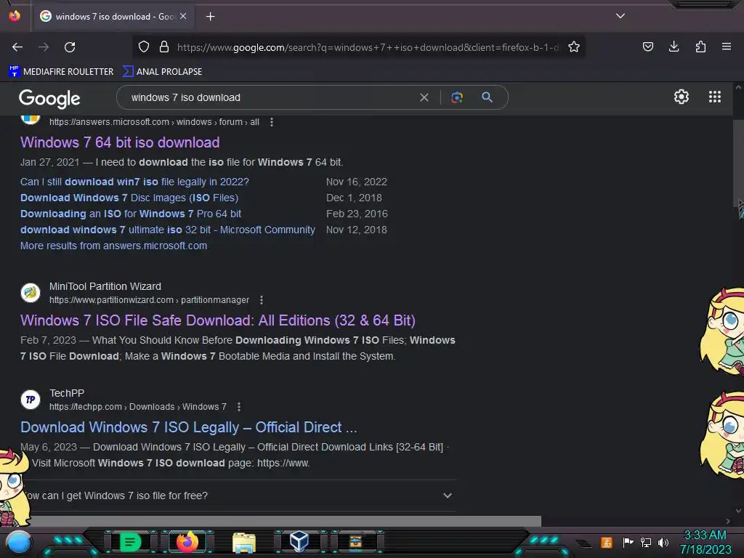Open Google quick settings gear

(682, 97)
